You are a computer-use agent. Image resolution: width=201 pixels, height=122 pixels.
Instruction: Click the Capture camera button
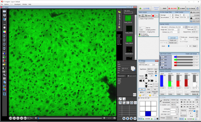(x=195, y=18)
